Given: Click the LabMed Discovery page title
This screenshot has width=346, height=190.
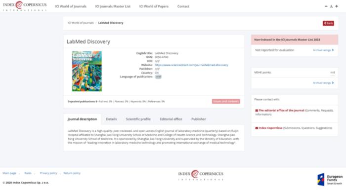Looking at the screenshot, I should point(88,41).
